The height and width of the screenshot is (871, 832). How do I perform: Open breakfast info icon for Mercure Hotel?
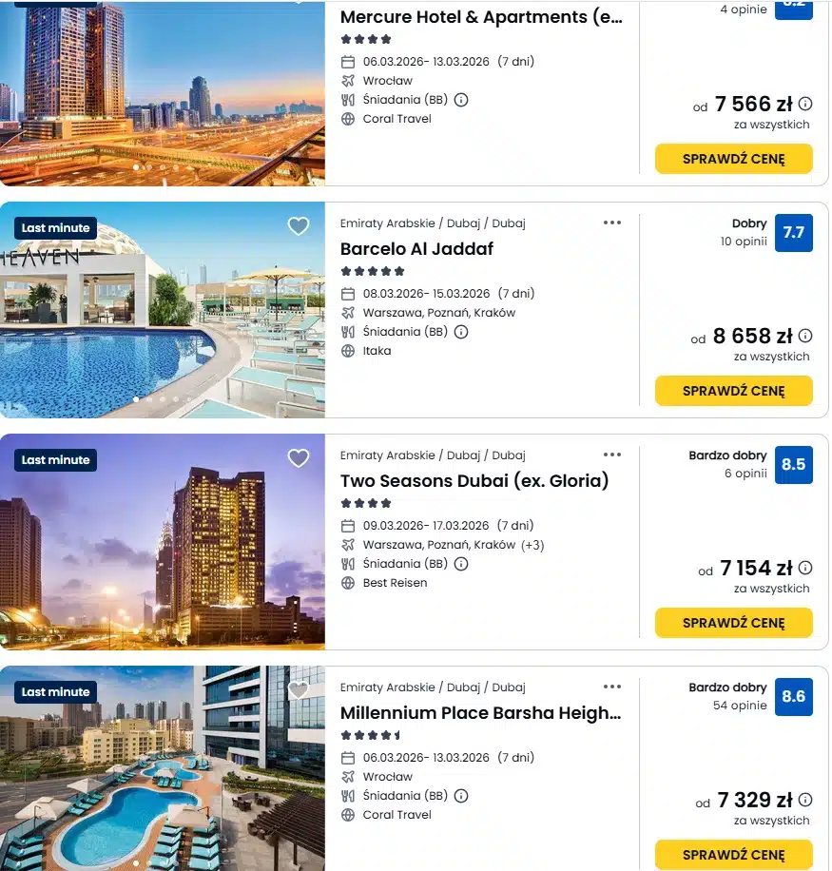click(461, 100)
